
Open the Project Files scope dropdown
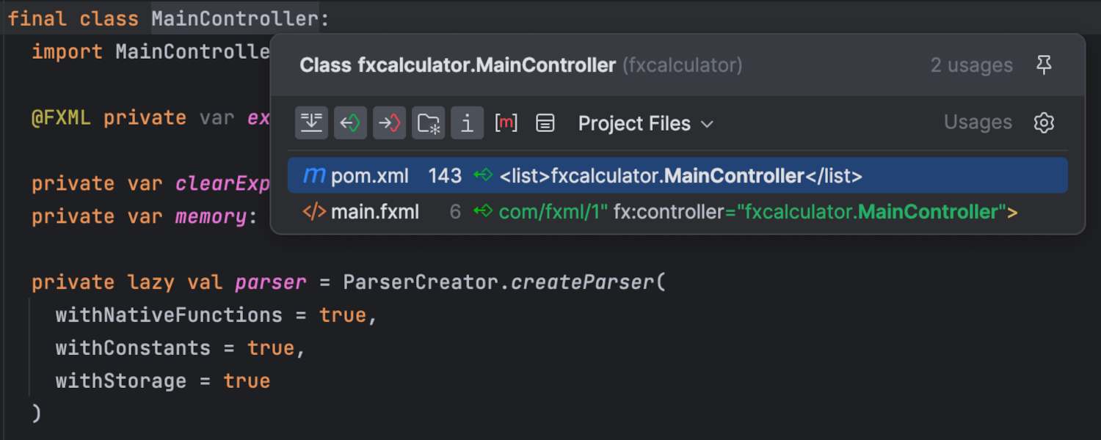[x=645, y=123]
